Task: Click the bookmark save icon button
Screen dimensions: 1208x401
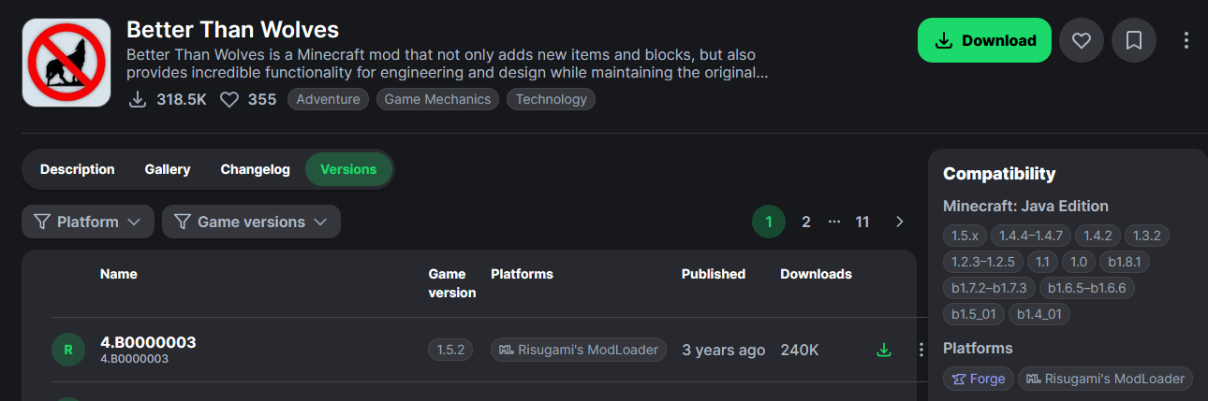Action: point(1134,40)
